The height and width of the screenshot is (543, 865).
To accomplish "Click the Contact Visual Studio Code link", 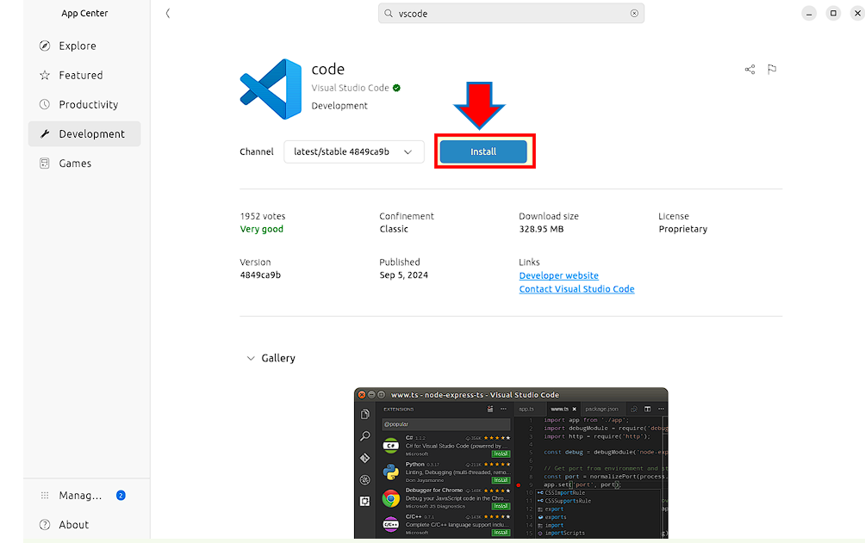I will 576,289.
